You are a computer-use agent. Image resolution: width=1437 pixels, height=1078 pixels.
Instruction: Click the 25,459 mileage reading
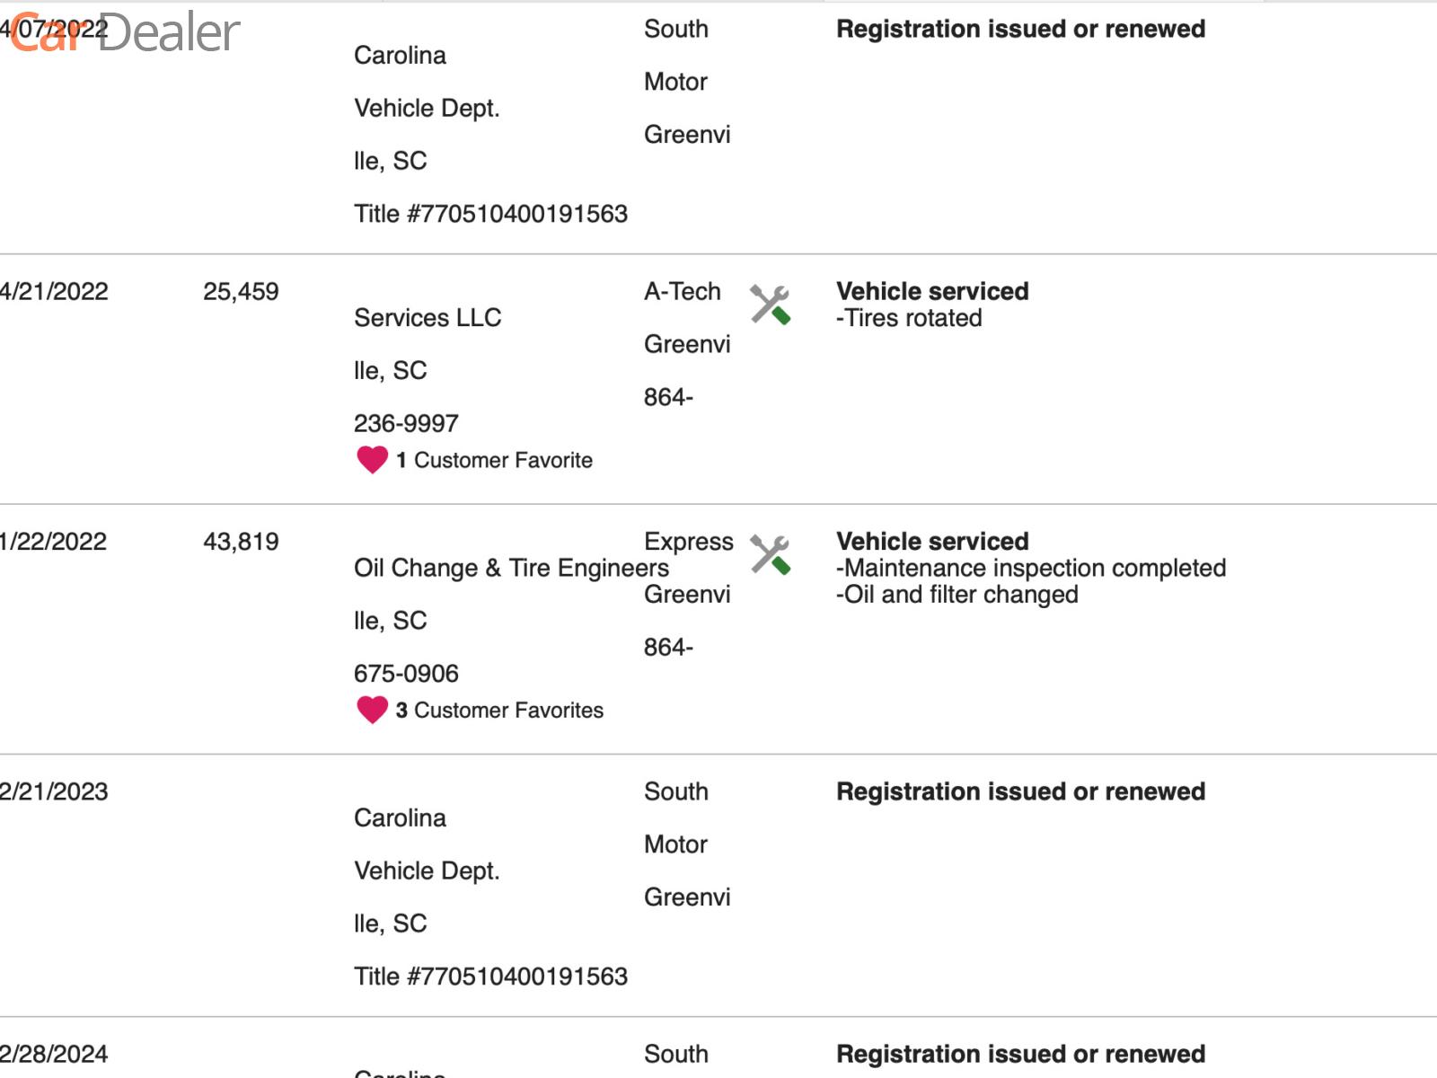pos(241,291)
